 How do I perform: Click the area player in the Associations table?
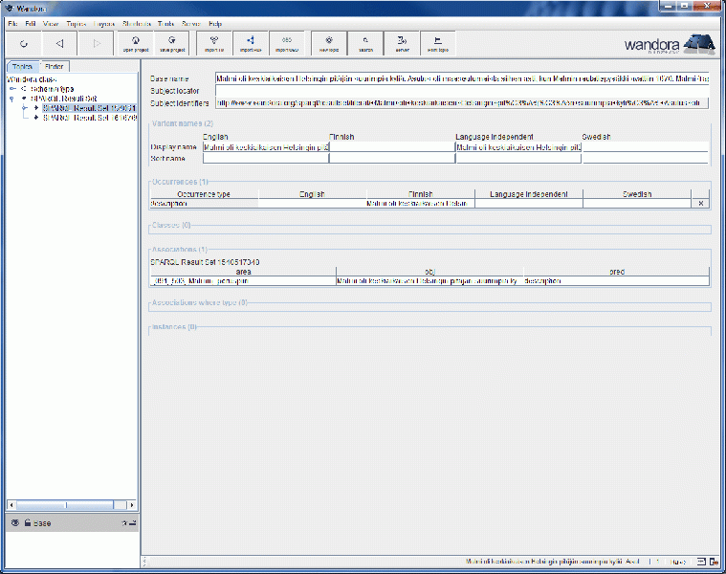pyautogui.click(x=242, y=281)
